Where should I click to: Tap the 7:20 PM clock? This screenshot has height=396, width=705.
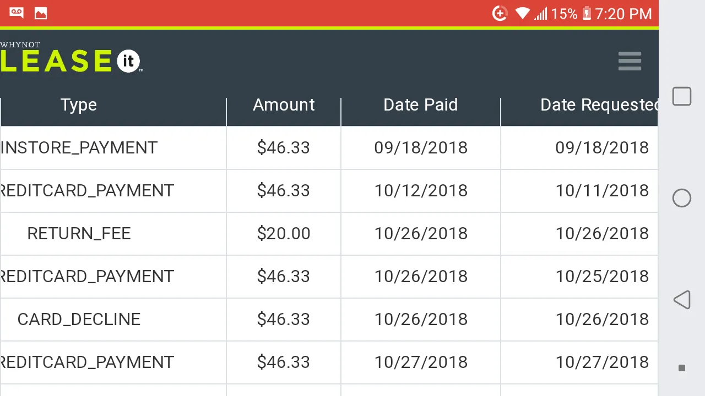(x=623, y=13)
